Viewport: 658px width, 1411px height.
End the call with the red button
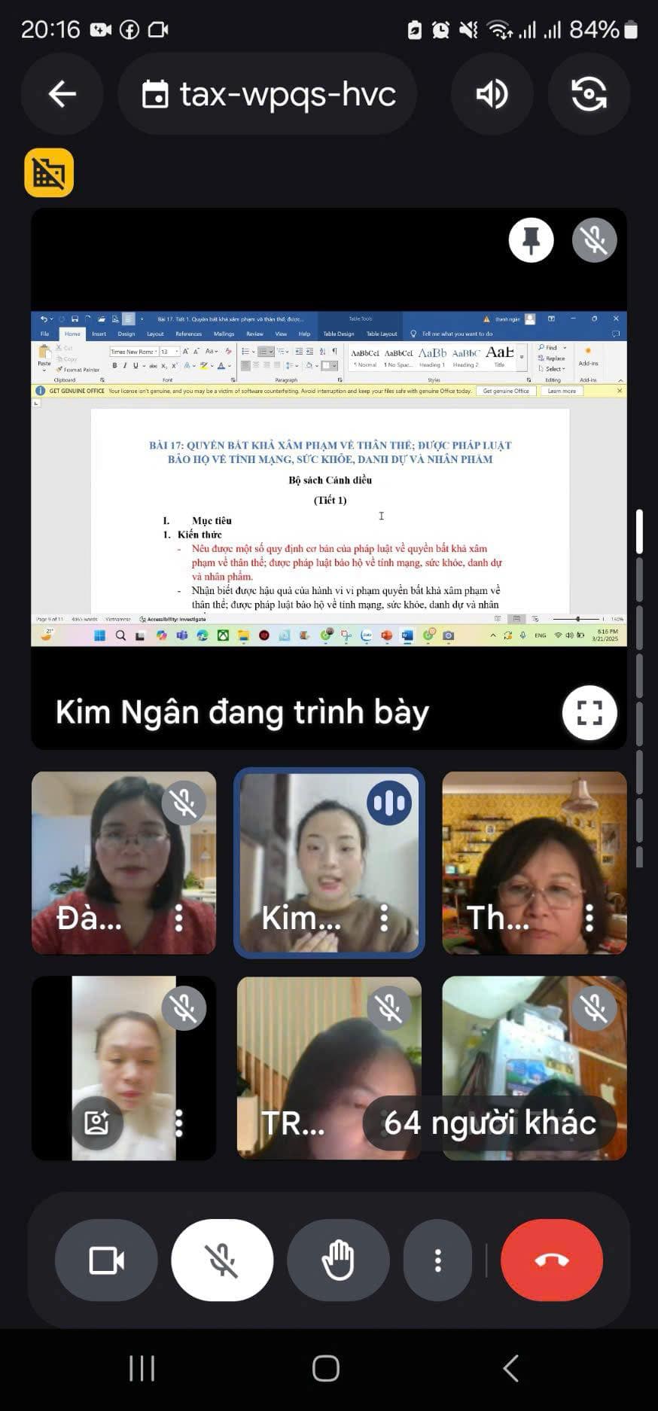[x=551, y=1260]
